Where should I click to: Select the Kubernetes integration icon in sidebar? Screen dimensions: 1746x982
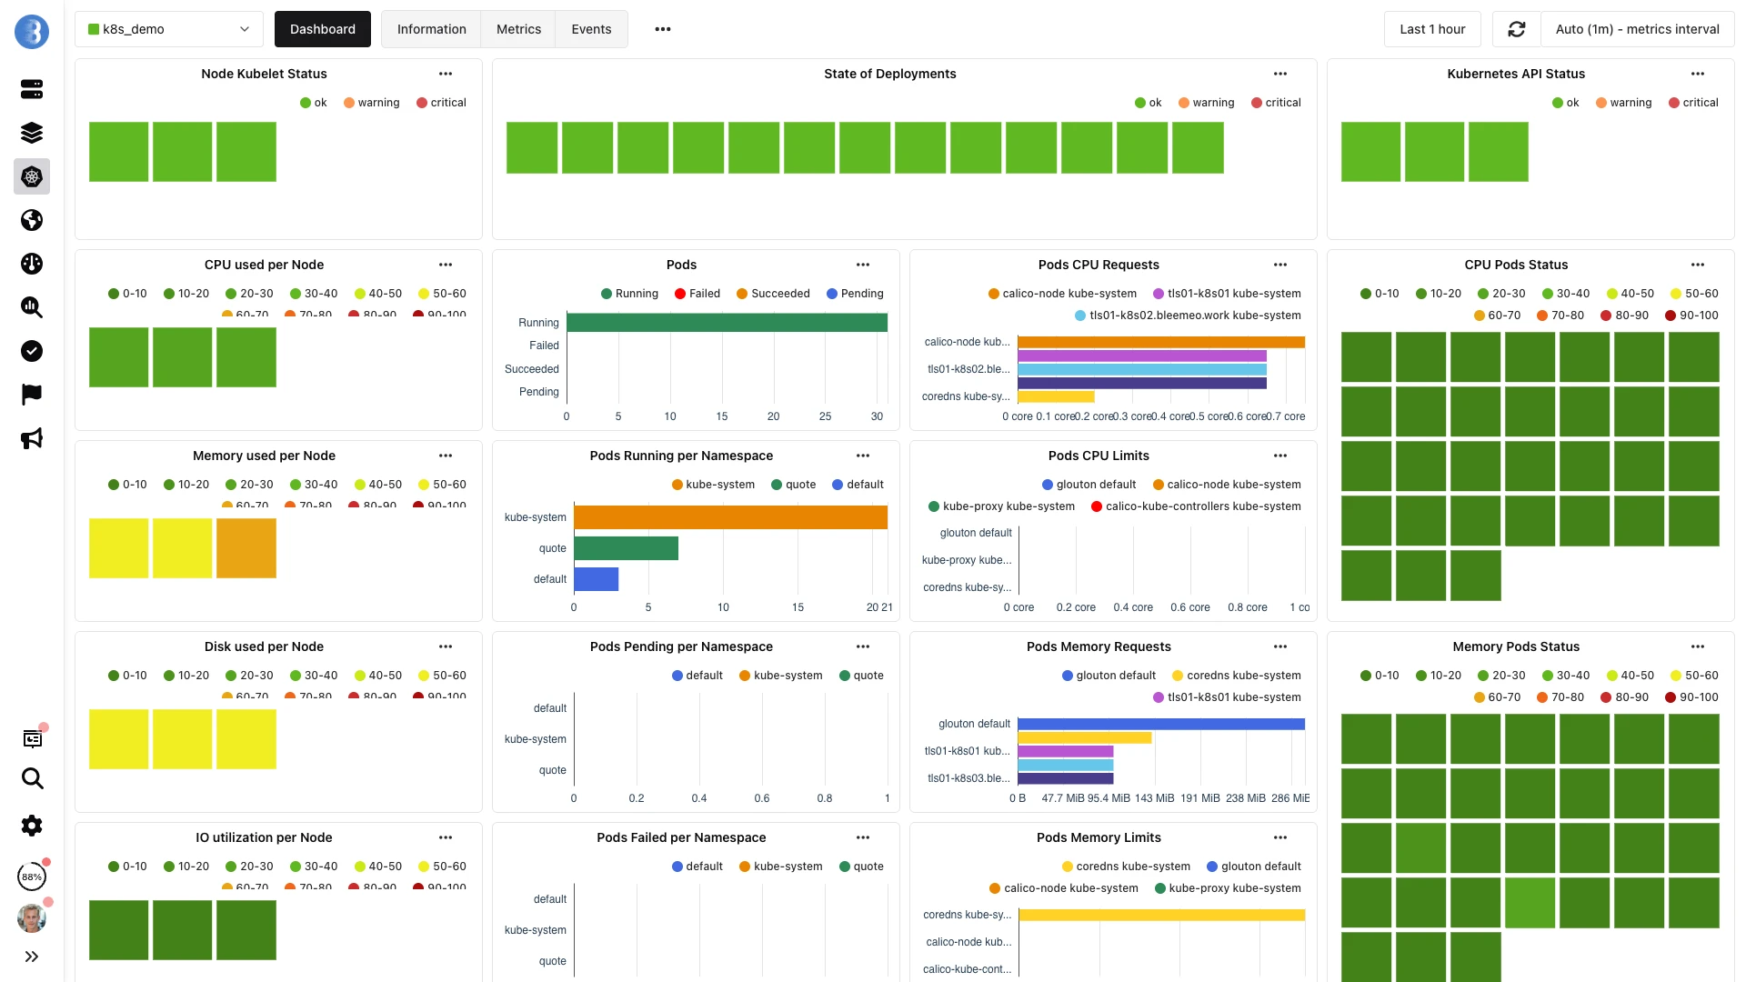coord(32,176)
